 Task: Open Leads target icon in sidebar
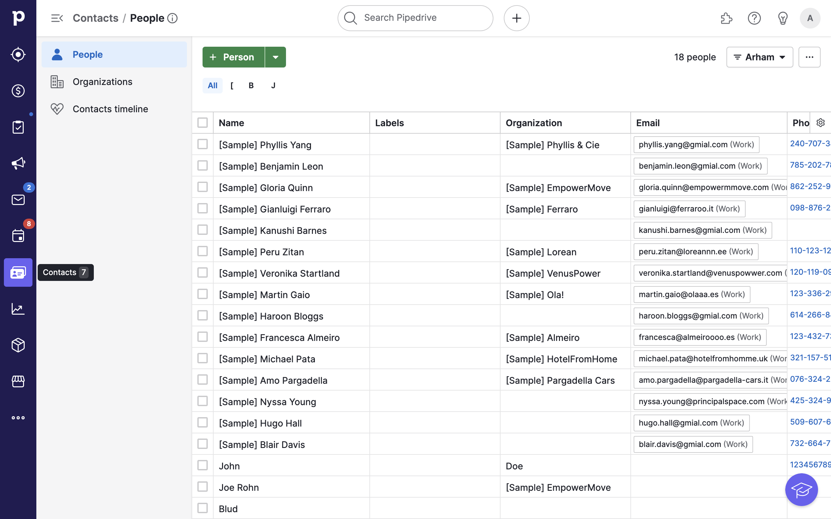click(18, 54)
